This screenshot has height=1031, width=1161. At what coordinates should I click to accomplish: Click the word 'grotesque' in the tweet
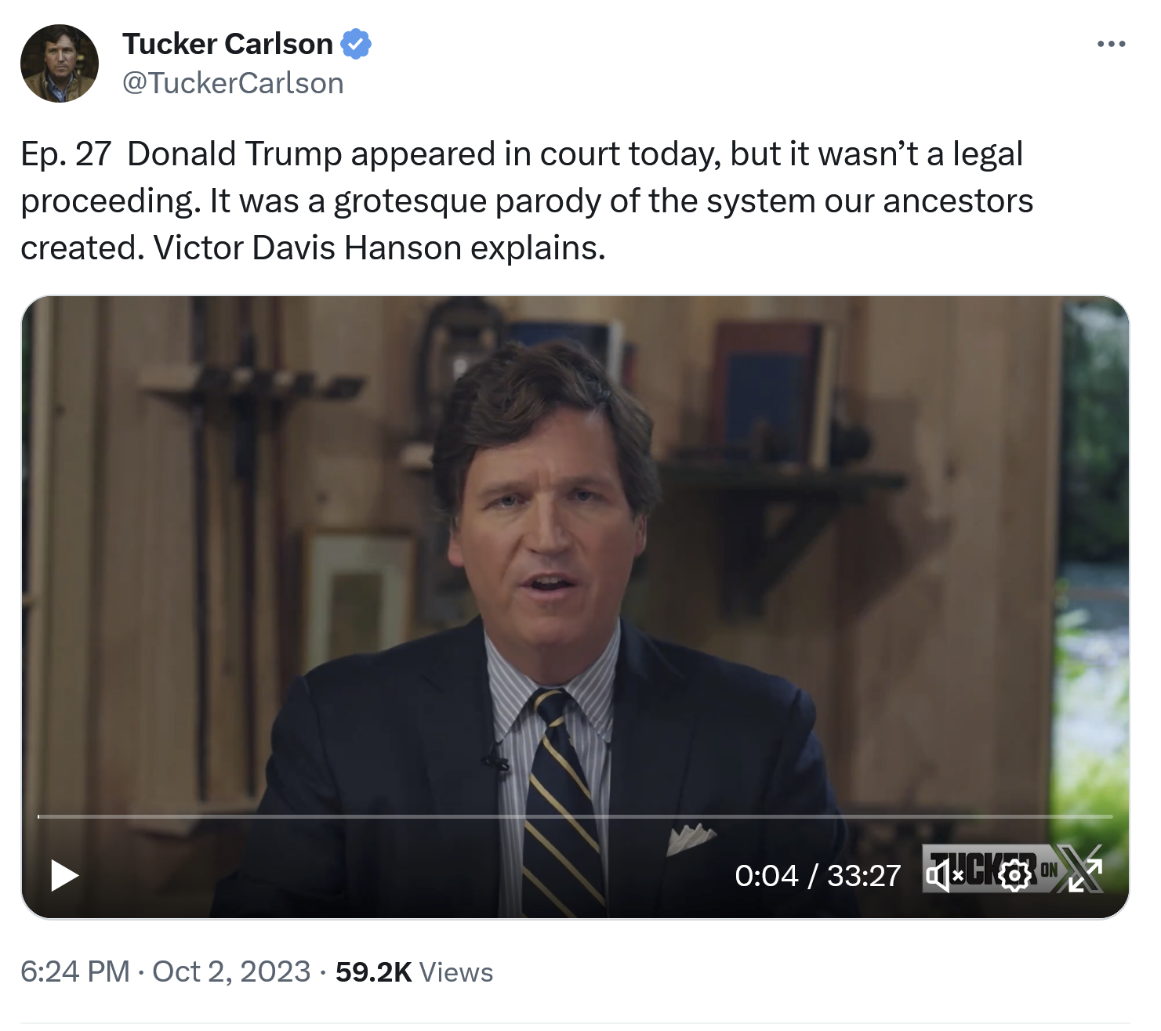410,201
